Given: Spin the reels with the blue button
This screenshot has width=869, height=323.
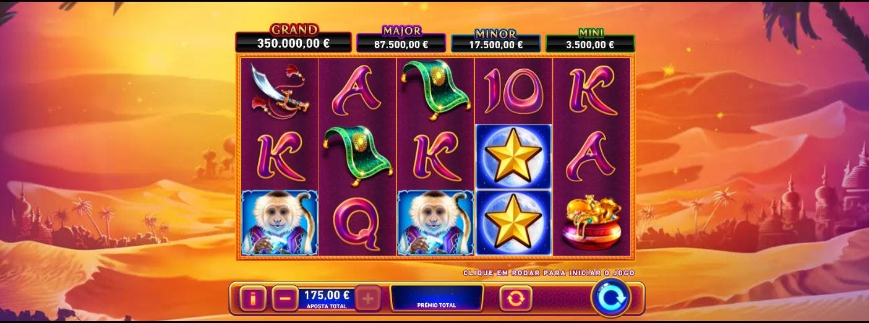Looking at the screenshot, I should pos(611,297).
